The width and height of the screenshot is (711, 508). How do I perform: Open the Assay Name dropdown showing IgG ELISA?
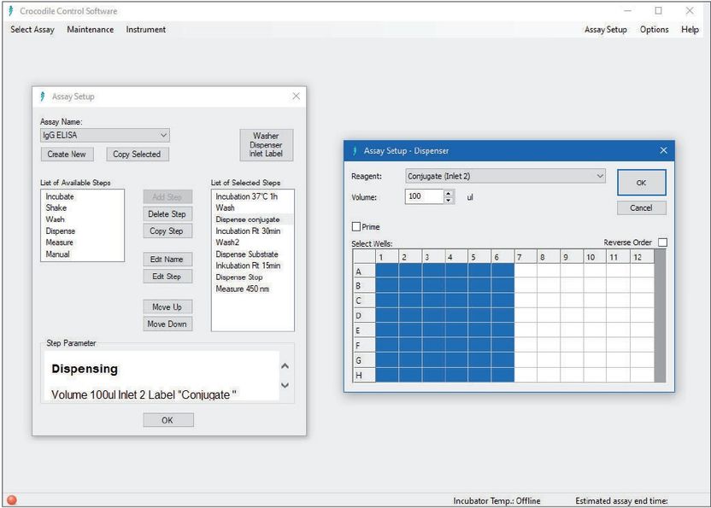pos(105,135)
